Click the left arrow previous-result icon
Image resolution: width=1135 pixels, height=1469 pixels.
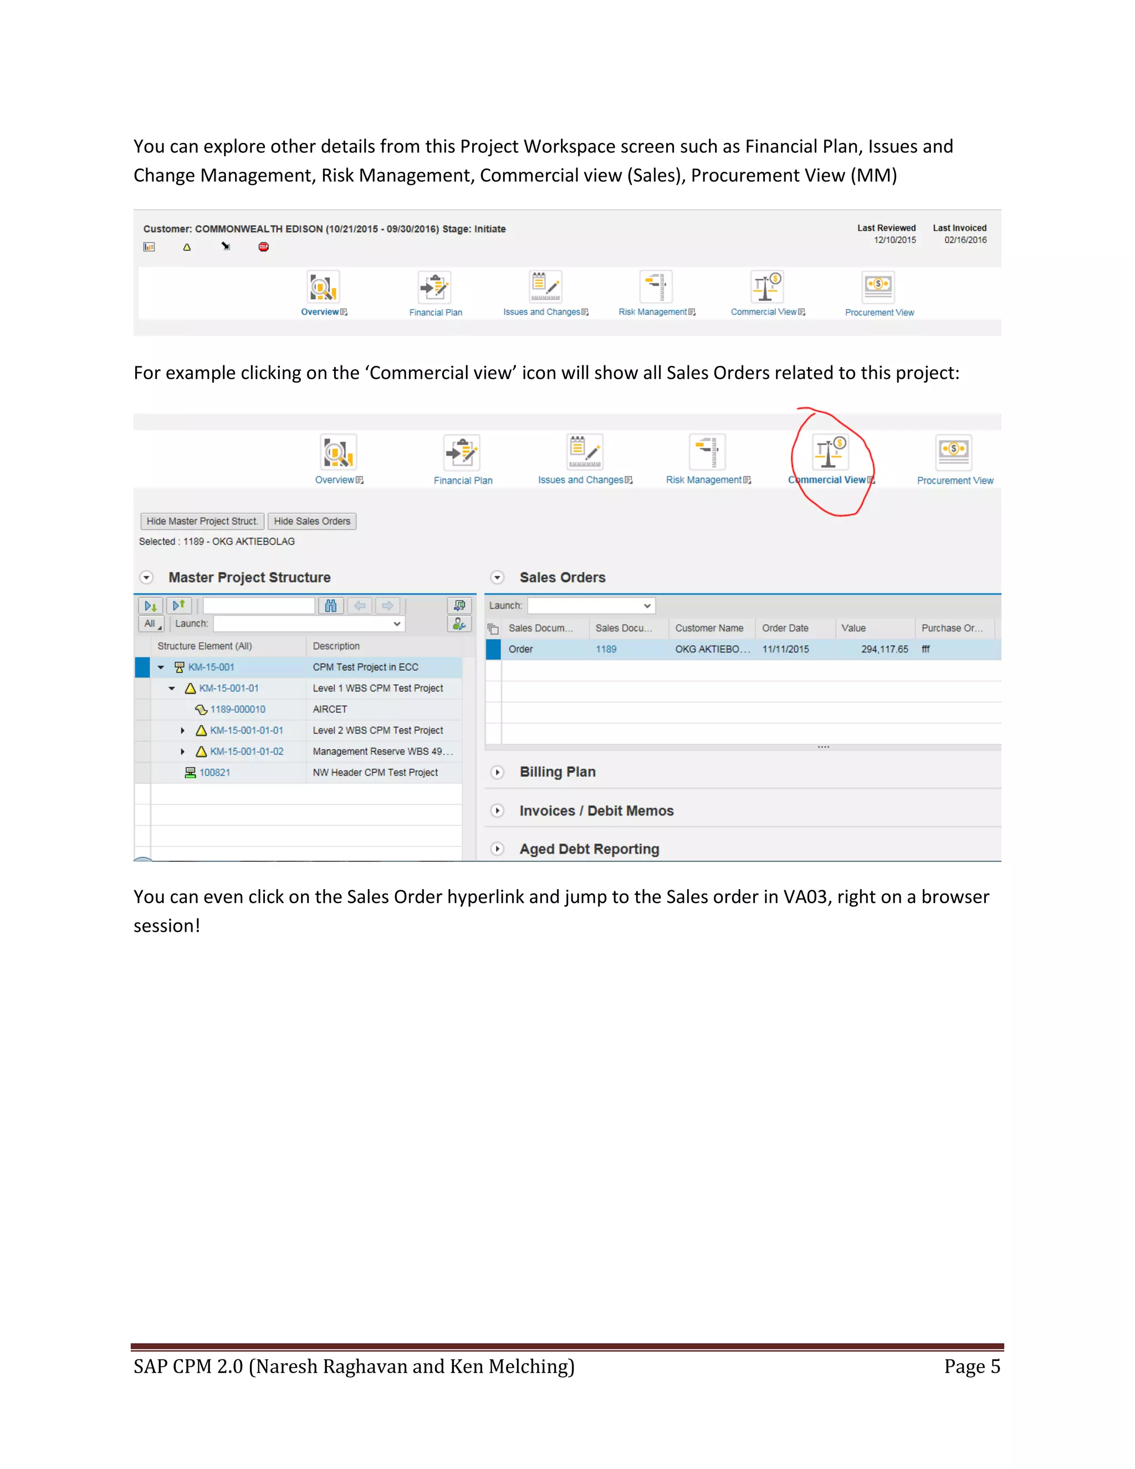(360, 606)
